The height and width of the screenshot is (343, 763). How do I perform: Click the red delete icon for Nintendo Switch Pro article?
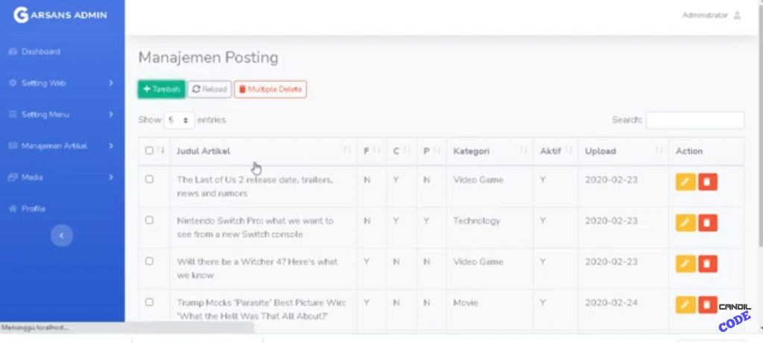[x=707, y=222]
